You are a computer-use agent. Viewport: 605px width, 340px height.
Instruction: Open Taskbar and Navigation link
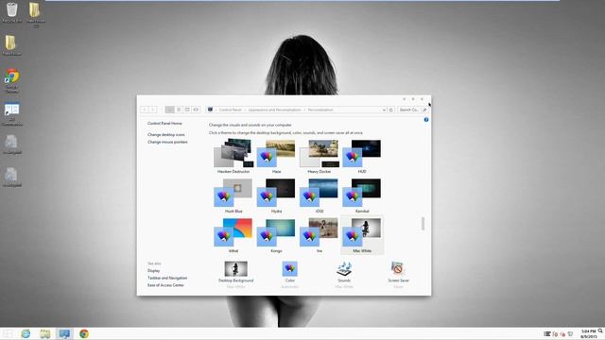[167, 278]
